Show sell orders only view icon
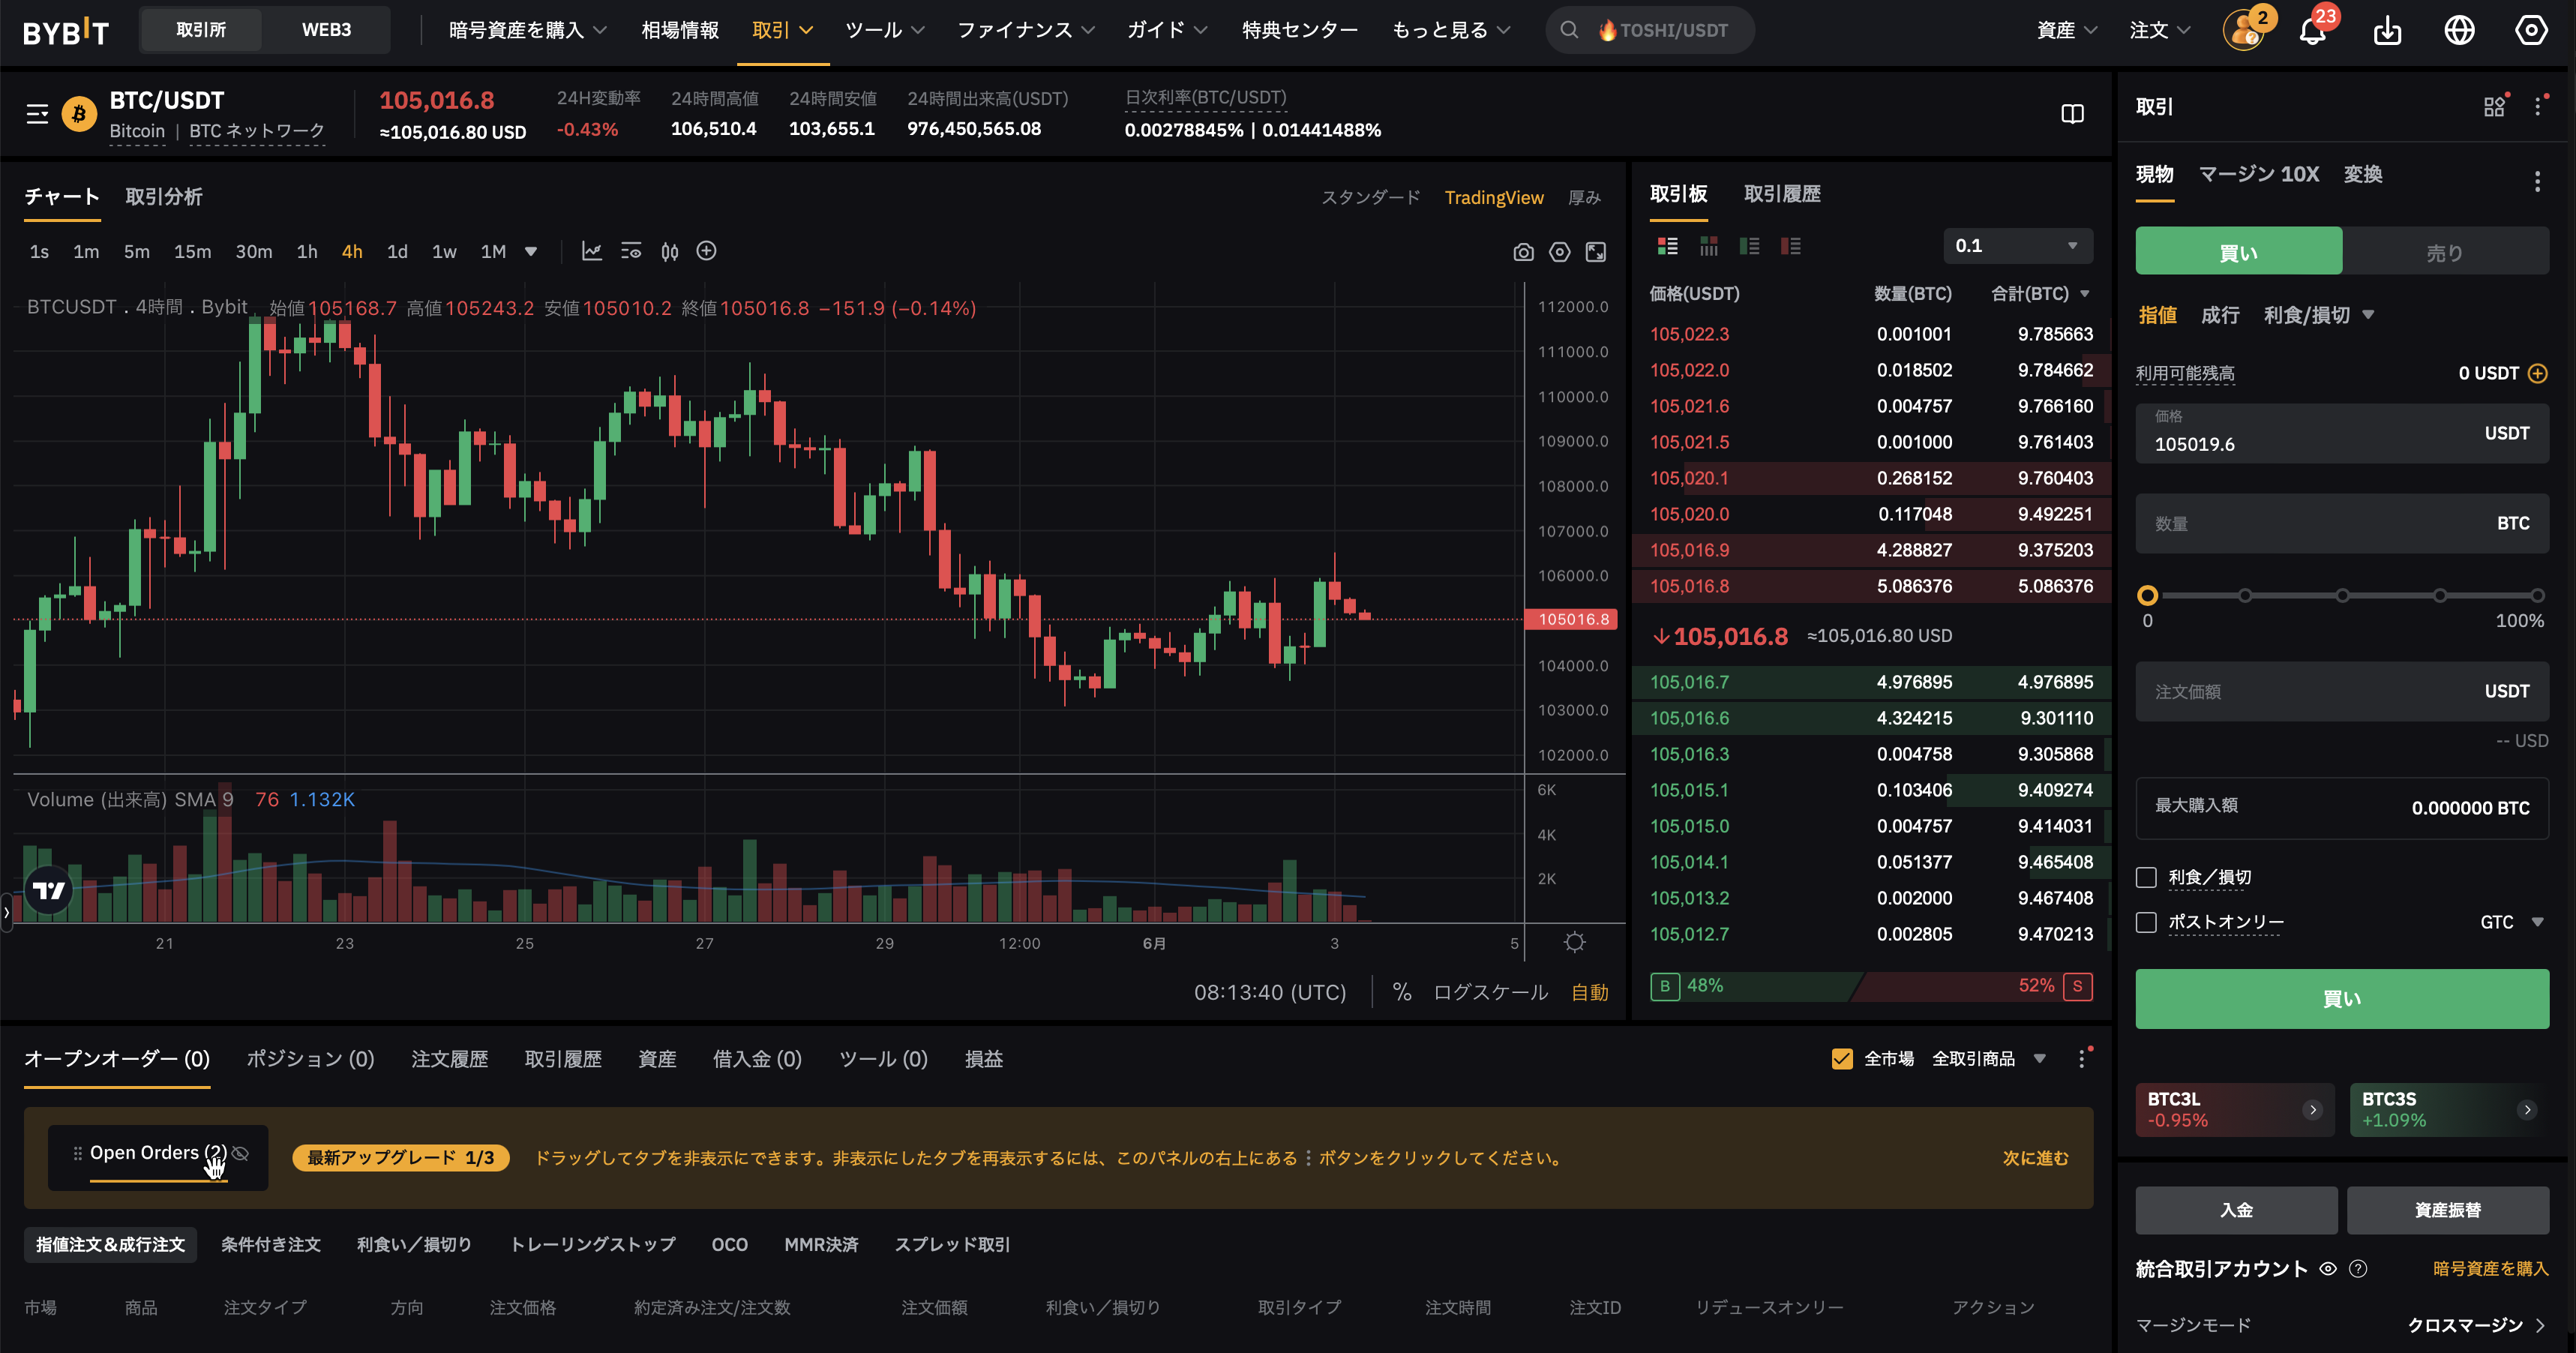 click(x=1790, y=246)
